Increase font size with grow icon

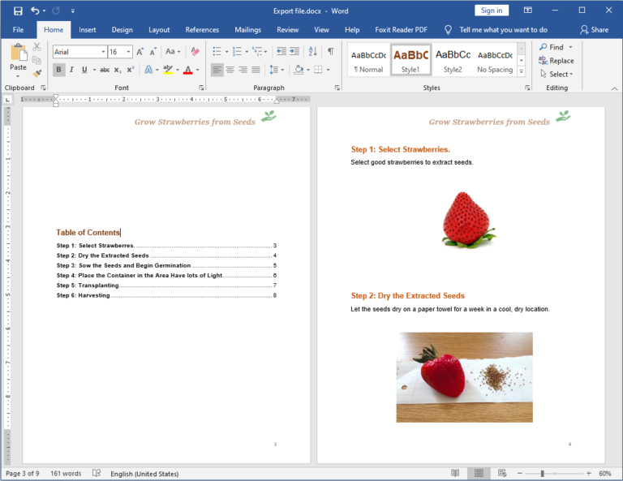(x=140, y=52)
